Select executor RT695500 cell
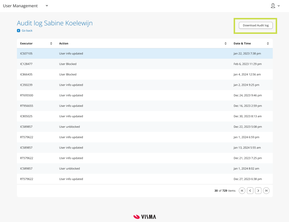 (x=27, y=95)
